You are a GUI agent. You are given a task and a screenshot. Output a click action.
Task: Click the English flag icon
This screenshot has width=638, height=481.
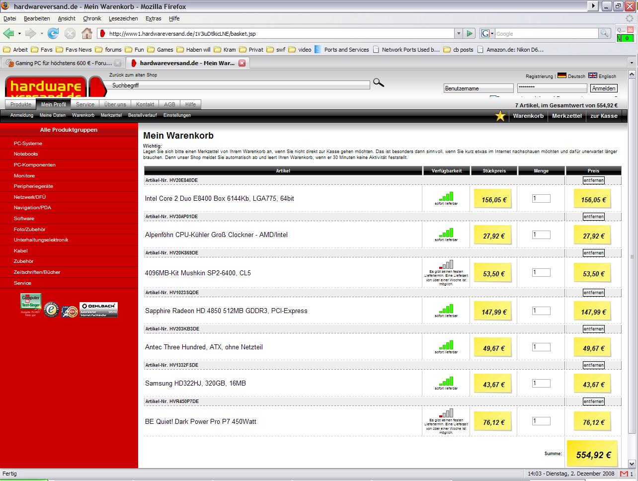click(x=593, y=76)
